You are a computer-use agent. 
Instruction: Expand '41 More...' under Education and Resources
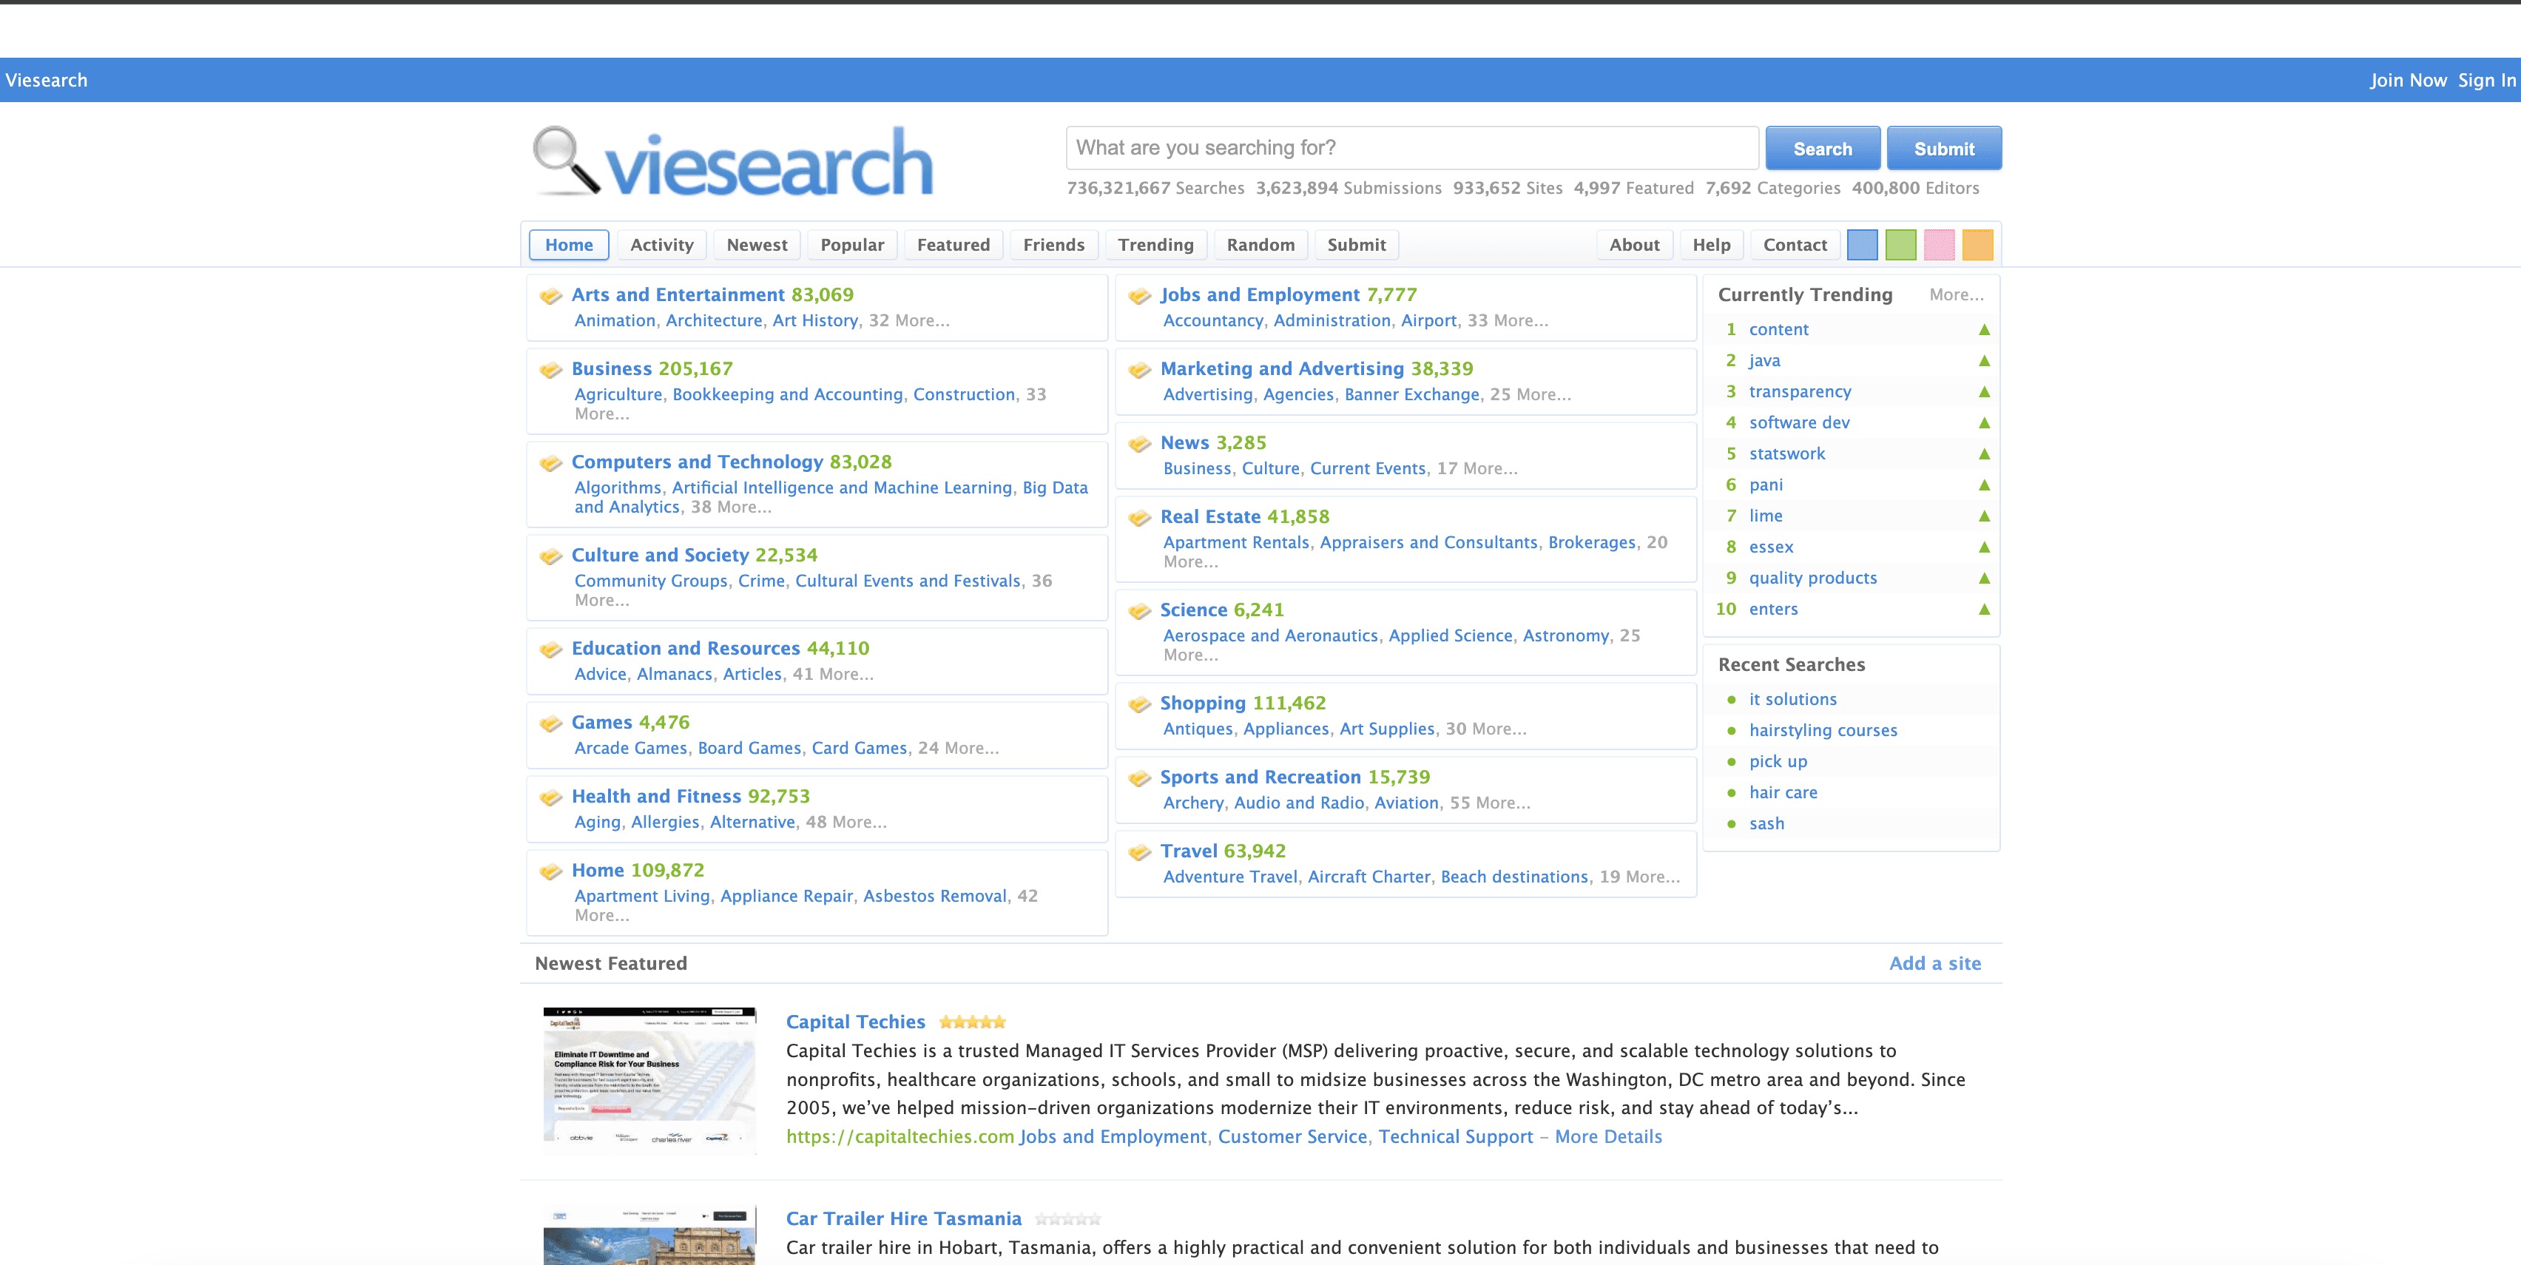click(833, 674)
